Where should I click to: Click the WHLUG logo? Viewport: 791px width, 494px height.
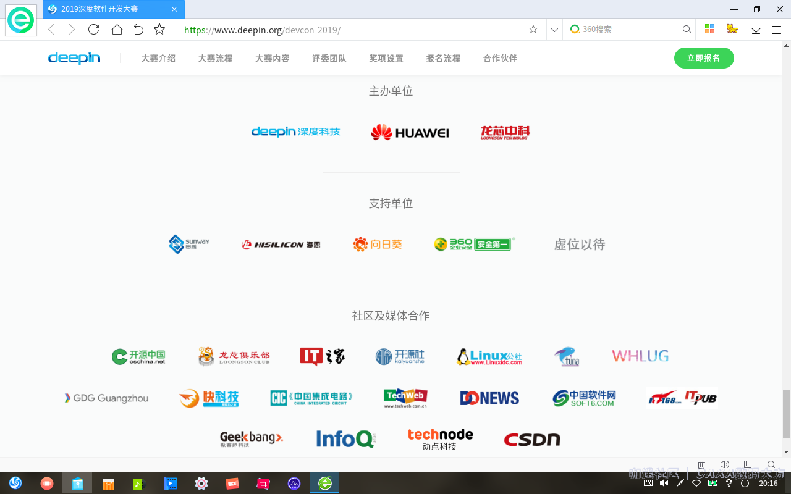[x=640, y=356]
